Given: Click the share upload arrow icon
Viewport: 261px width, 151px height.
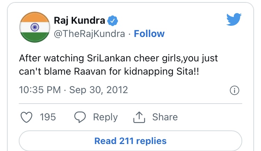Looking at the screenshot, I should 139,117.
